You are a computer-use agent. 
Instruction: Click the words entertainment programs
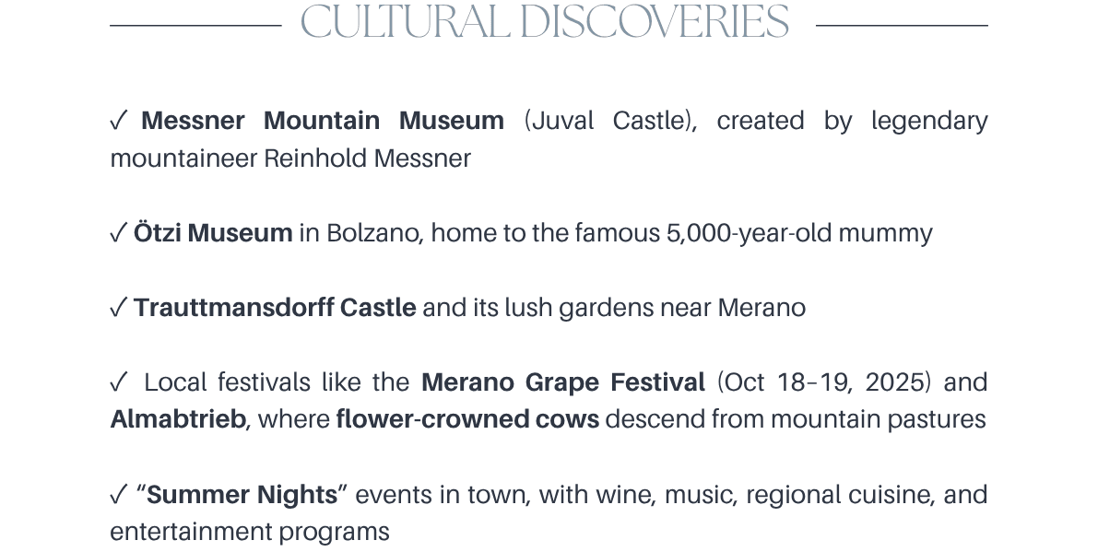(x=250, y=533)
